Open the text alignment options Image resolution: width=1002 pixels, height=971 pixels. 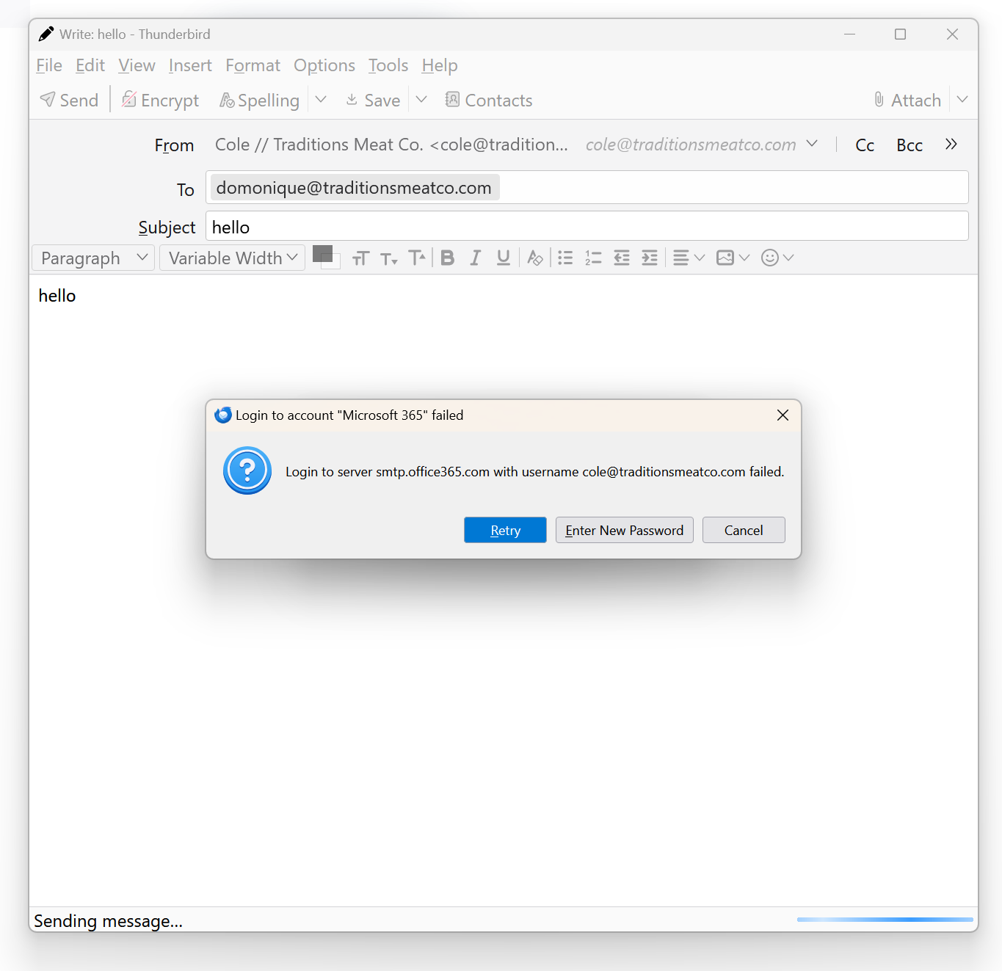[689, 258]
